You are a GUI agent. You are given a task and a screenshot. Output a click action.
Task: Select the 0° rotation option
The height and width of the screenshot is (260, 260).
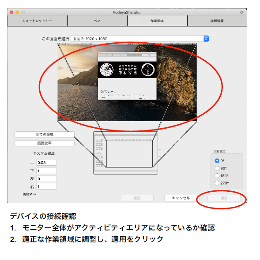coord(217,161)
